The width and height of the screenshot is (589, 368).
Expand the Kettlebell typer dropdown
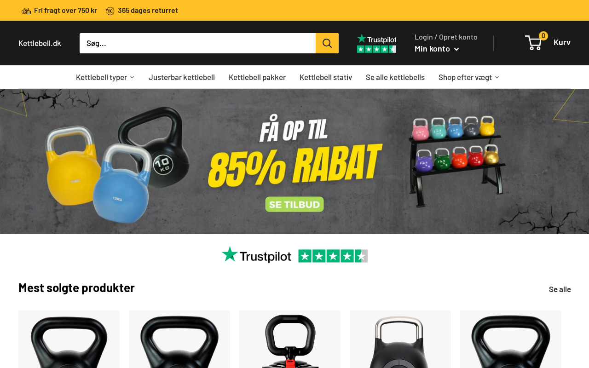(105, 77)
